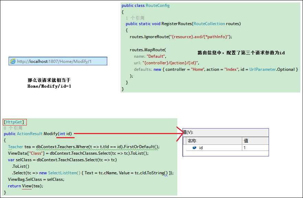The width and height of the screenshot is (303, 198).
Task: Click the "Index" action default string
Action: coord(232,69)
